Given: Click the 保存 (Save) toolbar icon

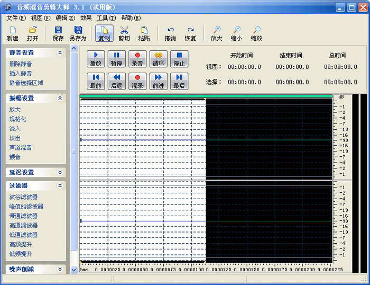Looking at the screenshot, I should click(58, 30).
